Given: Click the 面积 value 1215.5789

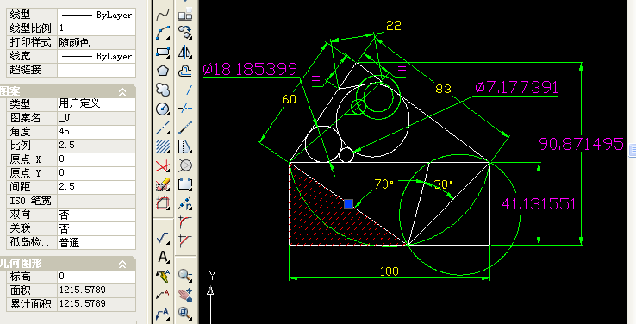Looking at the screenshot, I should [x=97, y=290].
